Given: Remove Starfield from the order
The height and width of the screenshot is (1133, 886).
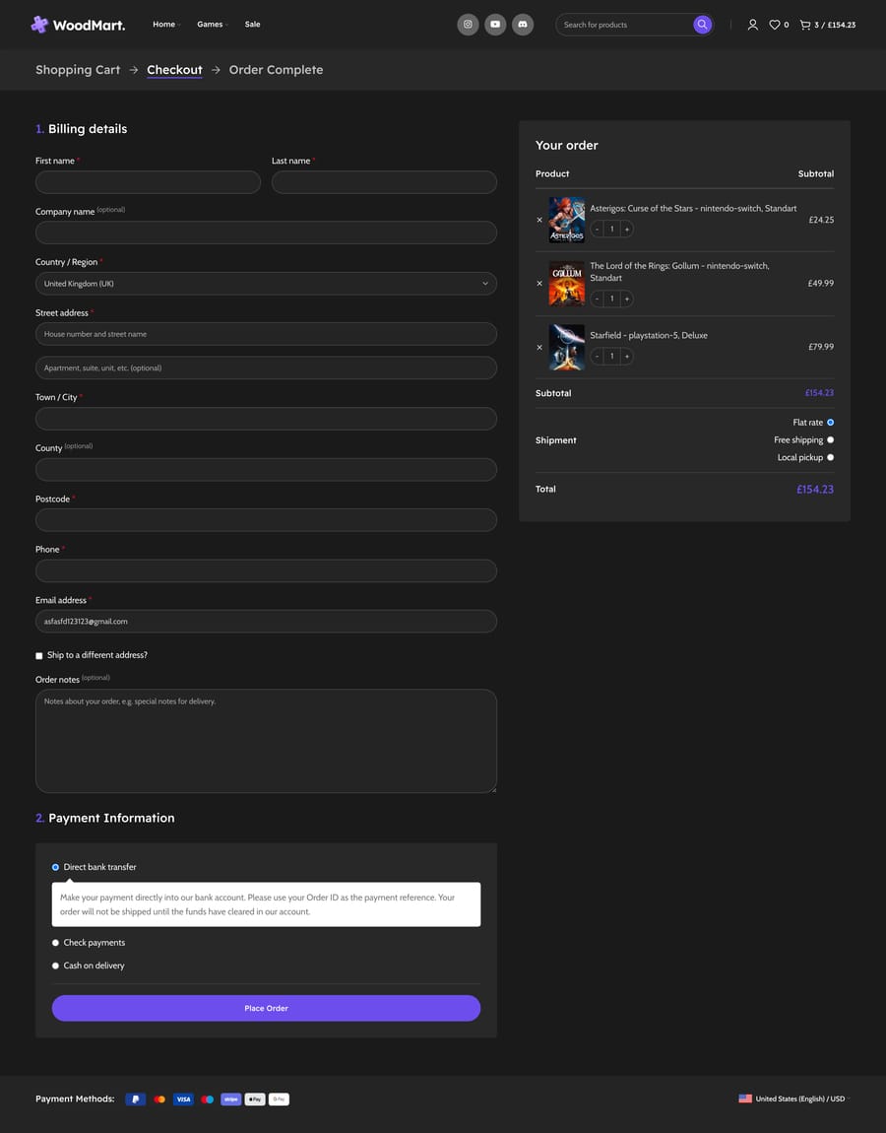Looking at the screenshot, I should point(539,347).
